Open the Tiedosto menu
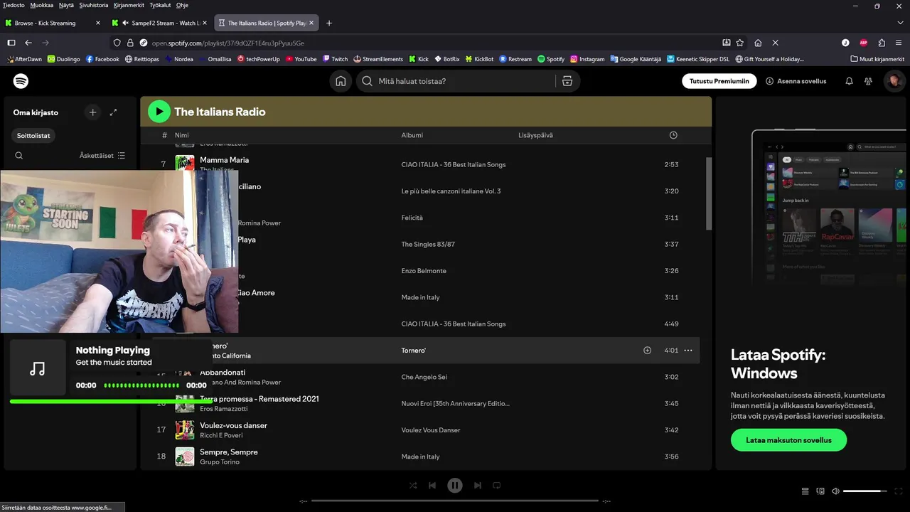The image size is (910, 512). point(14,5)
